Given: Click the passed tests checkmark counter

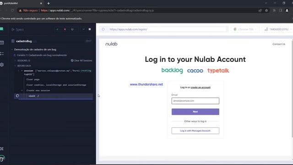Looking at the screenshot, I should coord(57,29).
